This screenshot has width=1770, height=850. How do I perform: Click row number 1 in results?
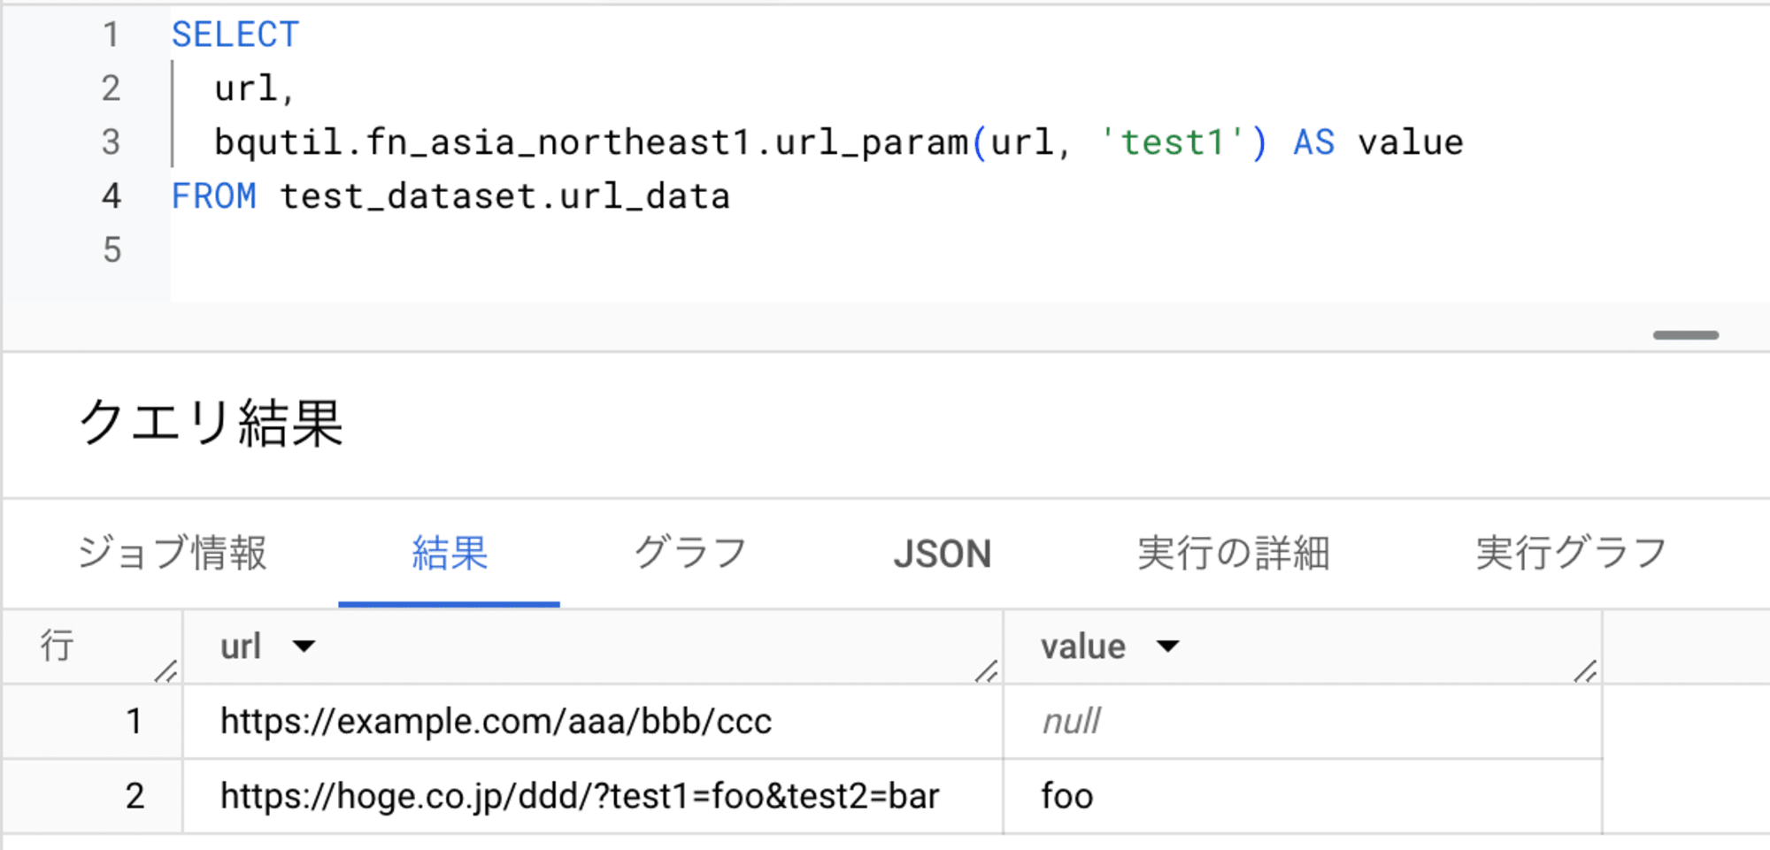(x=134, y=722)
